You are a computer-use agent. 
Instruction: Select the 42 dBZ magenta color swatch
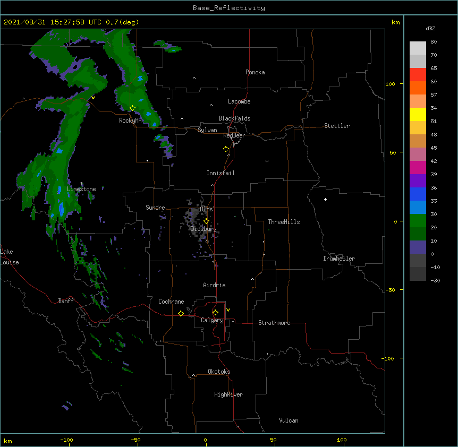tap(418, 167)
